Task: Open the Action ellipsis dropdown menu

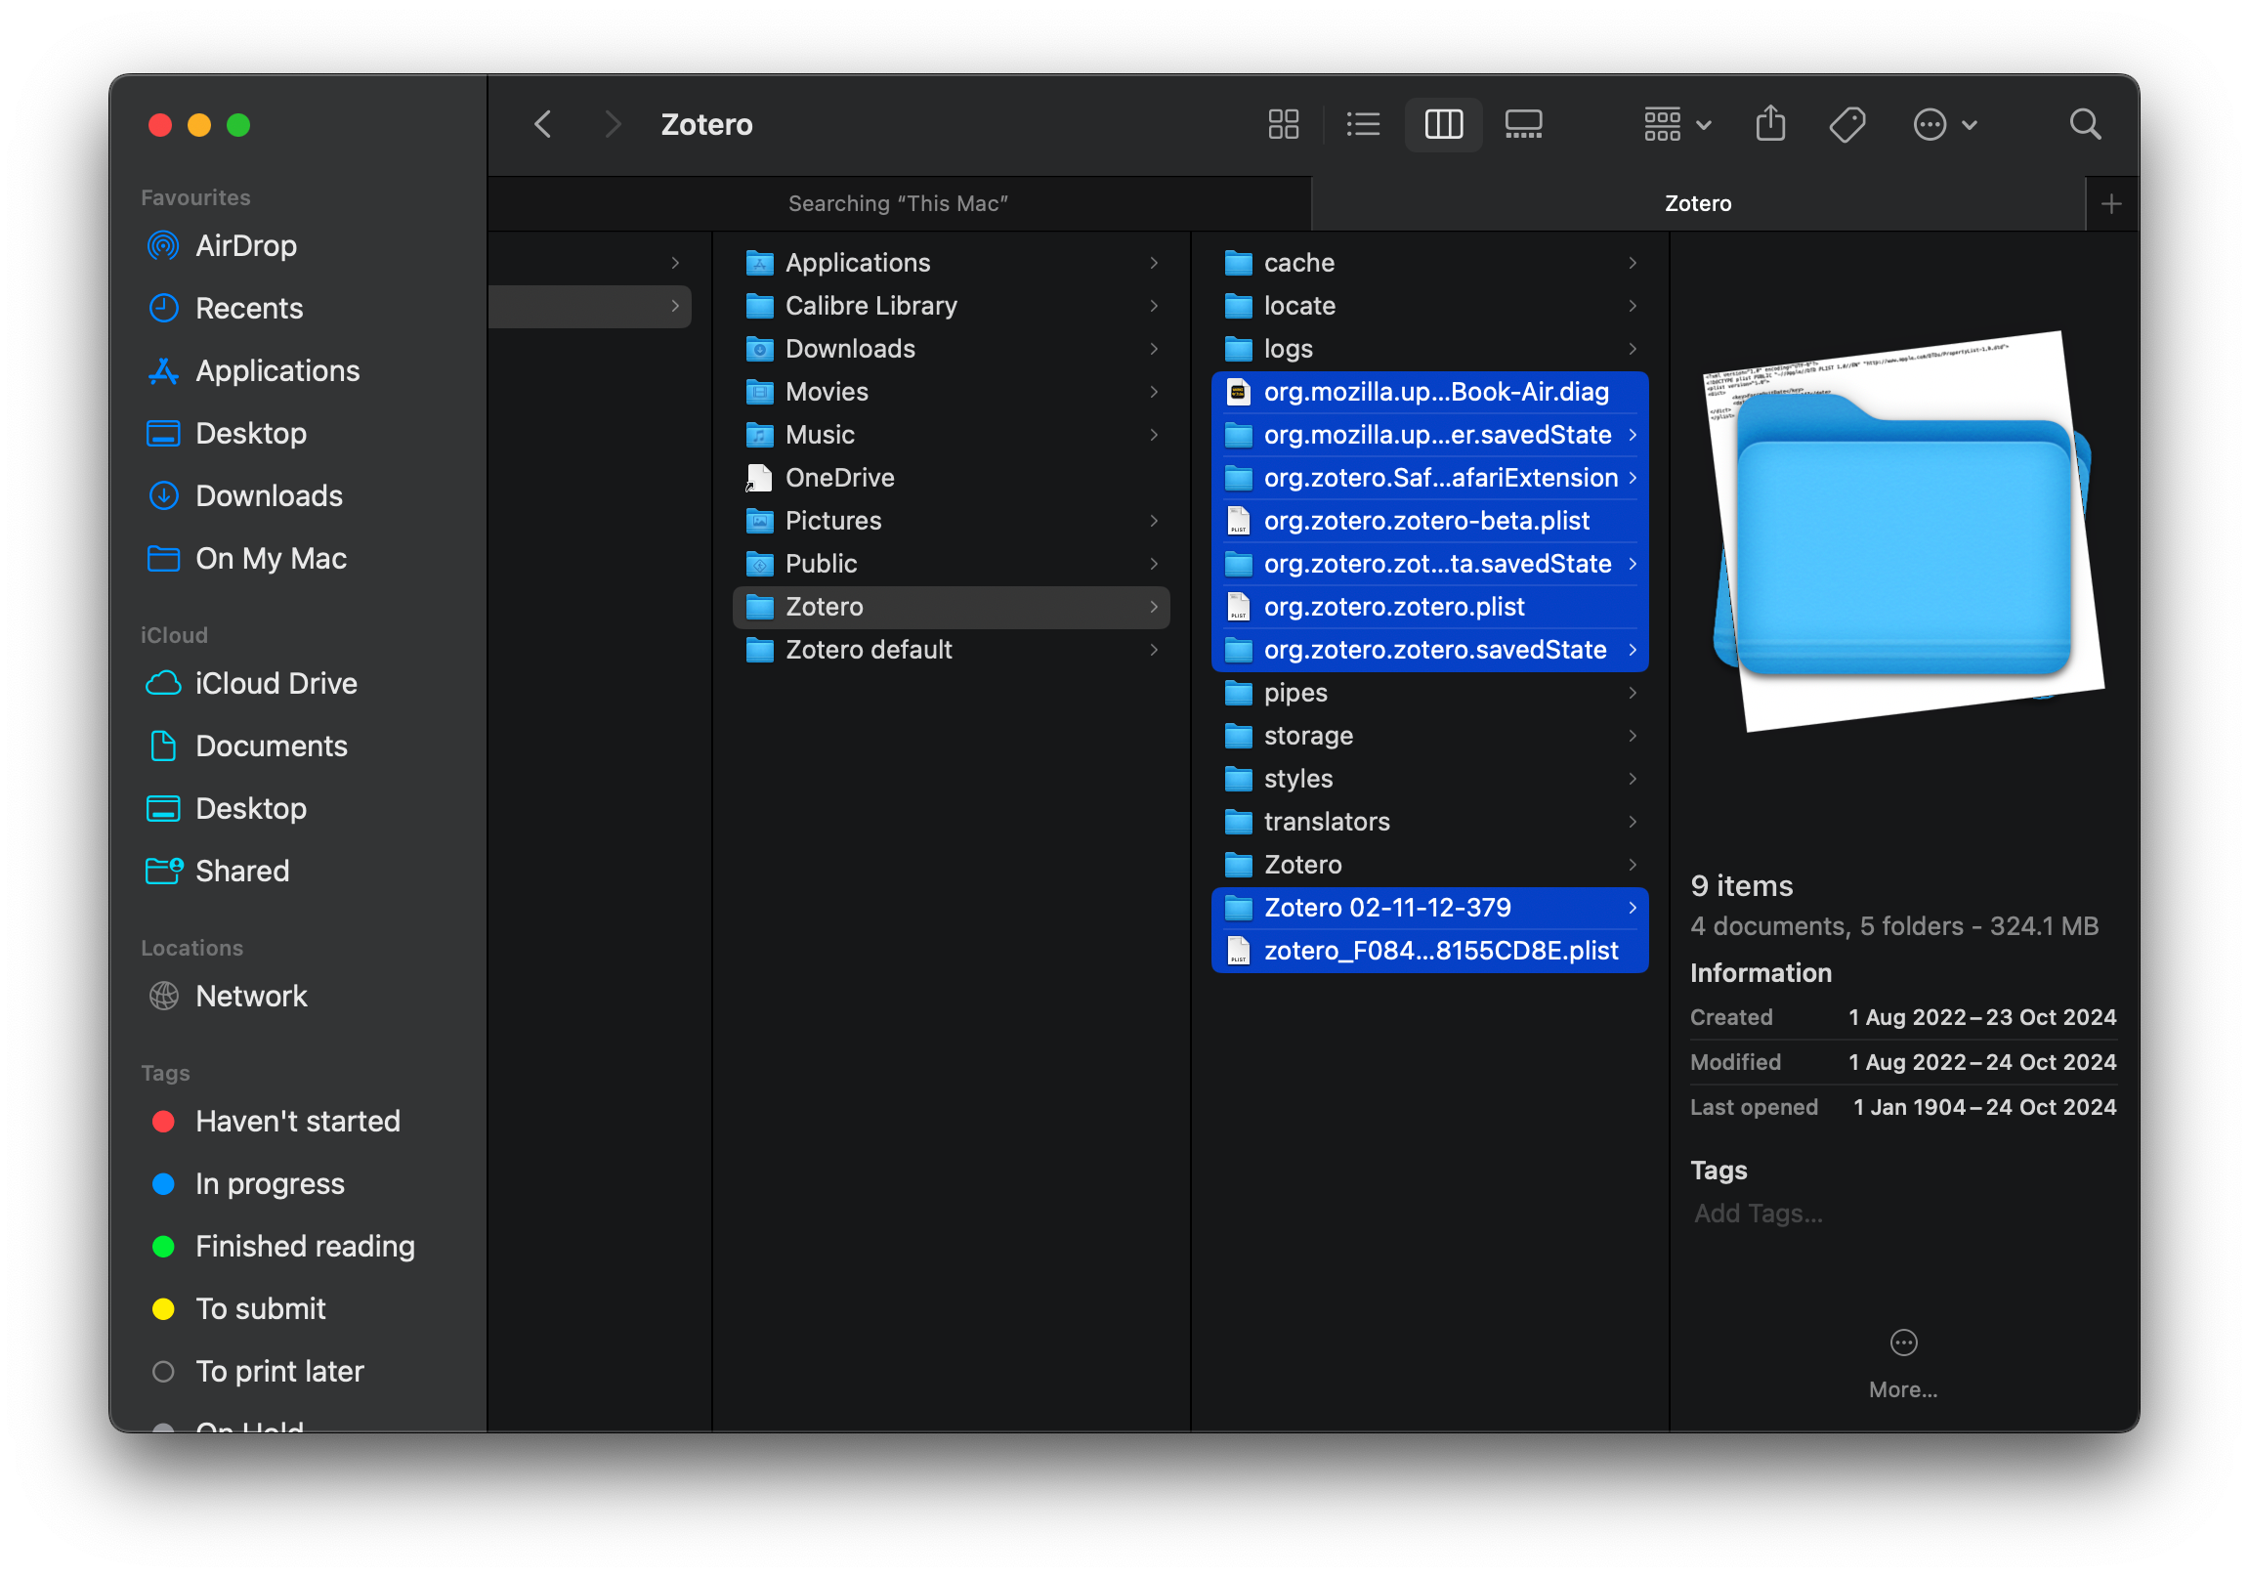Action: tap(1944, 124)
